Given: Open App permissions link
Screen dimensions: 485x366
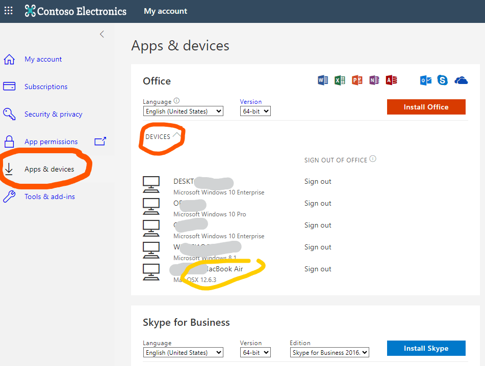Looking at the screenshot, I should [51, 142].
